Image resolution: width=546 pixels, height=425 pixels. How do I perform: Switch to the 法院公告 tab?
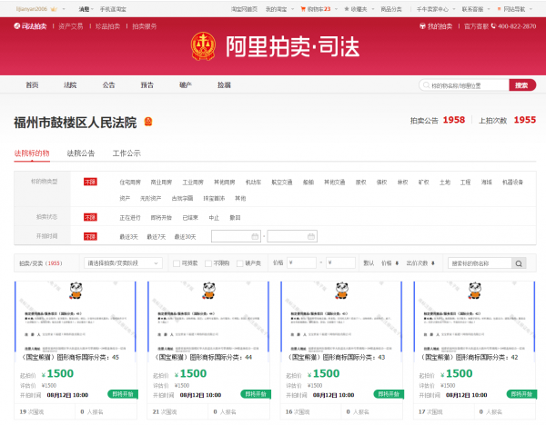coord(81,153)
